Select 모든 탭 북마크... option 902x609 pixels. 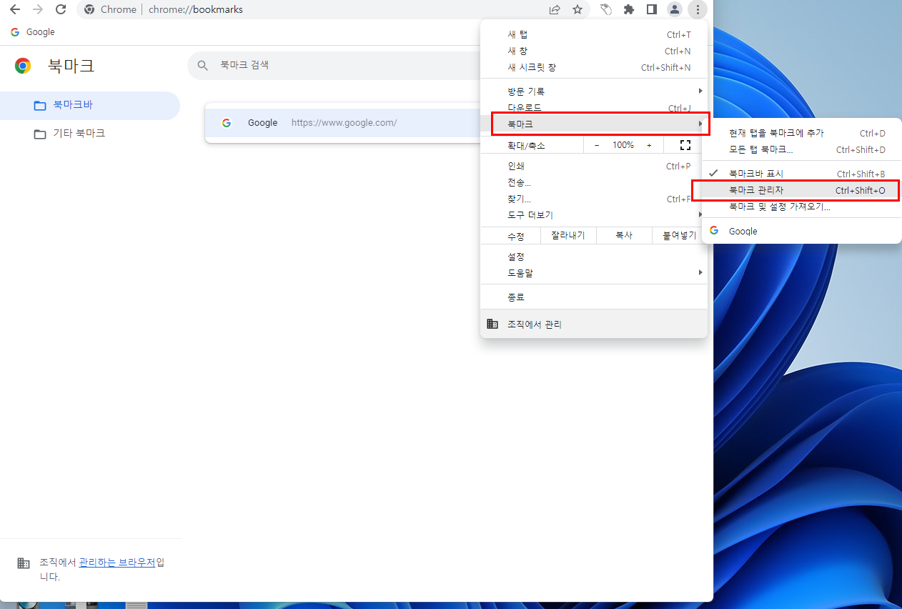[x=801, y=149]
